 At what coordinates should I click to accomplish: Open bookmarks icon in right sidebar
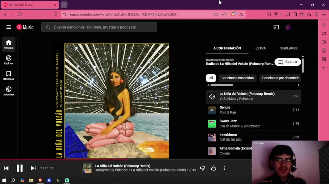tap(324, 51)
